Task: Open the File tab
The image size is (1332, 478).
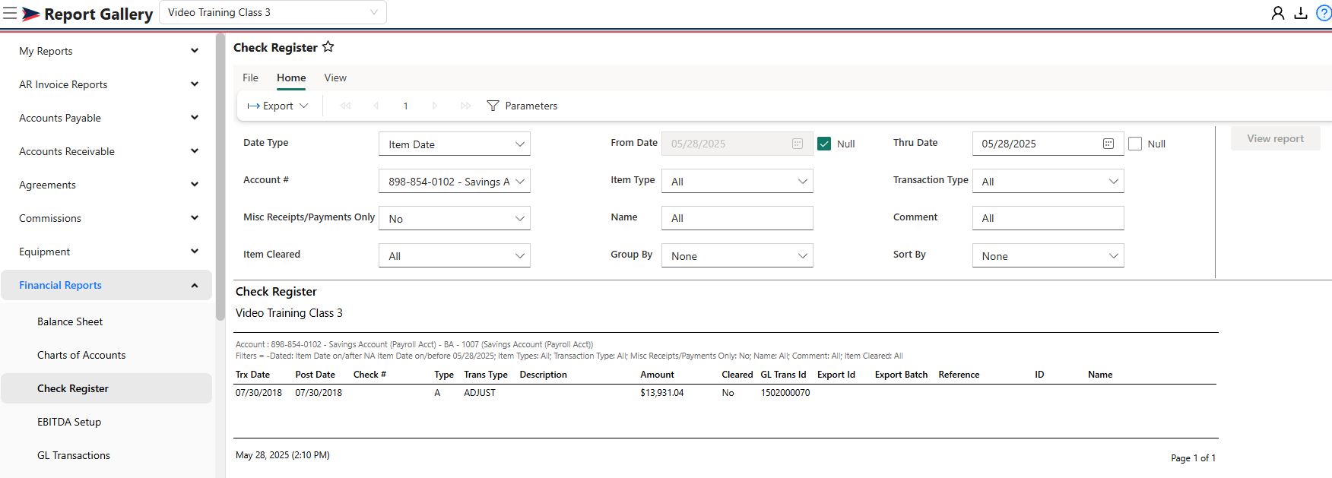Action: click(x=250, y=78)
